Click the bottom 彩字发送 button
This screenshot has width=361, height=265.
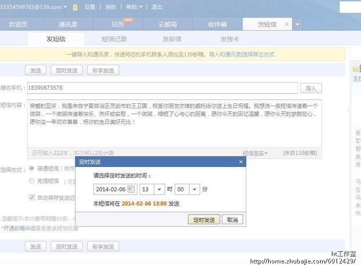pos(103,246)
